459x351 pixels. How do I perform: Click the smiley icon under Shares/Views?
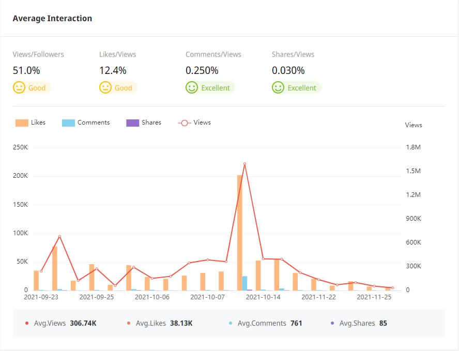click(278, 87)
